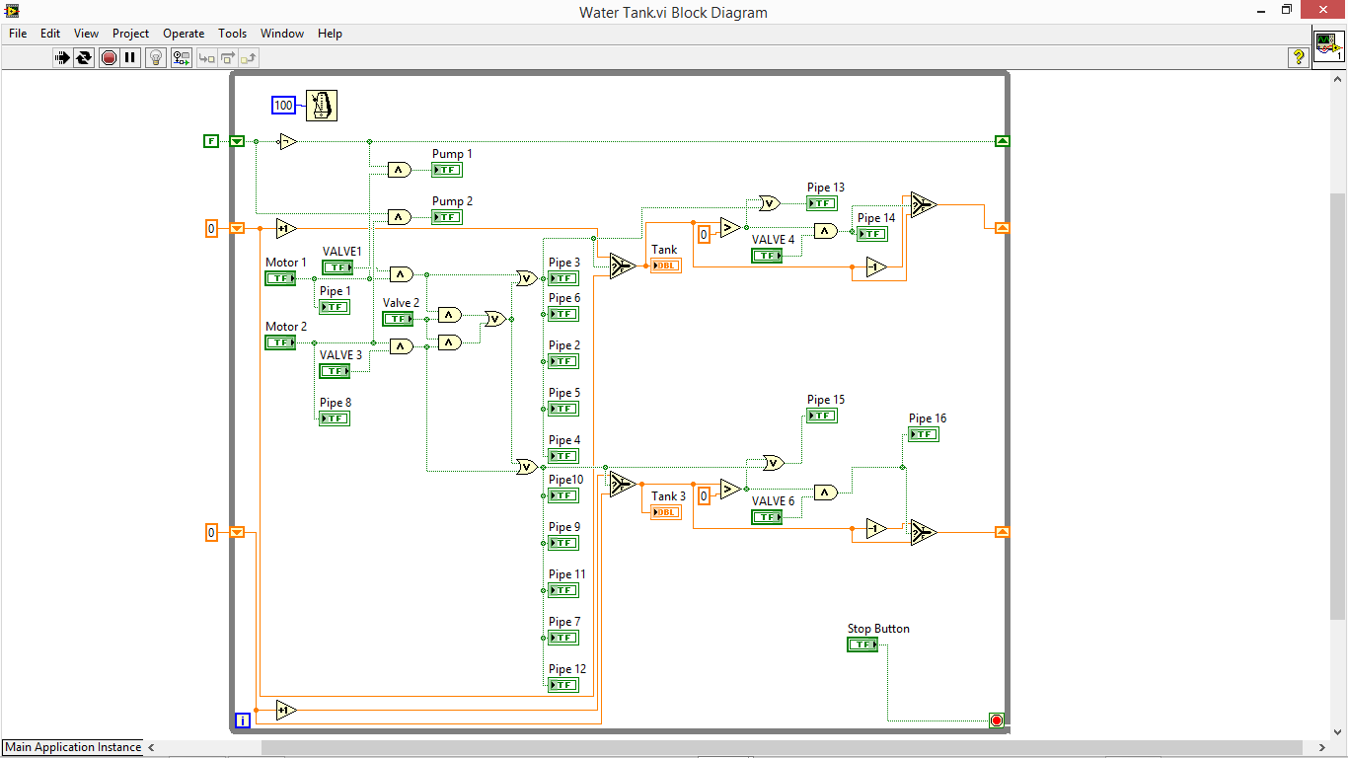Open the File menu
The width and height of the screenshot is (1348, 758).
18,34
